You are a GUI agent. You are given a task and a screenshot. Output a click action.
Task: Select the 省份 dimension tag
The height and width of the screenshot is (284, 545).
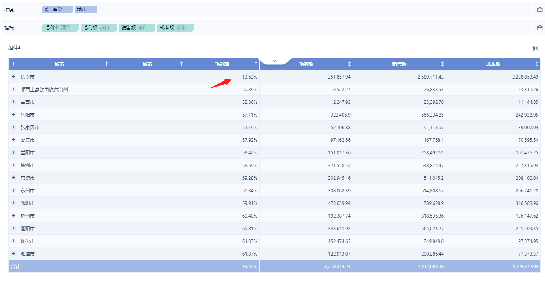pos(57,9)
